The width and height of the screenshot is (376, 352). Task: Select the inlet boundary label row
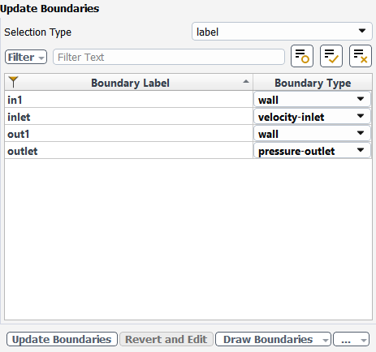click(x=129, y=117)
